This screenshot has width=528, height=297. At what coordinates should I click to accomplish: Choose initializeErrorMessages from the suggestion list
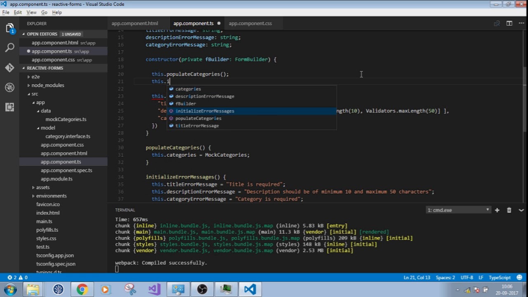coord(251,111)
